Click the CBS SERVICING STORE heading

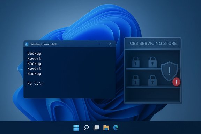click(x=153, y=43)
